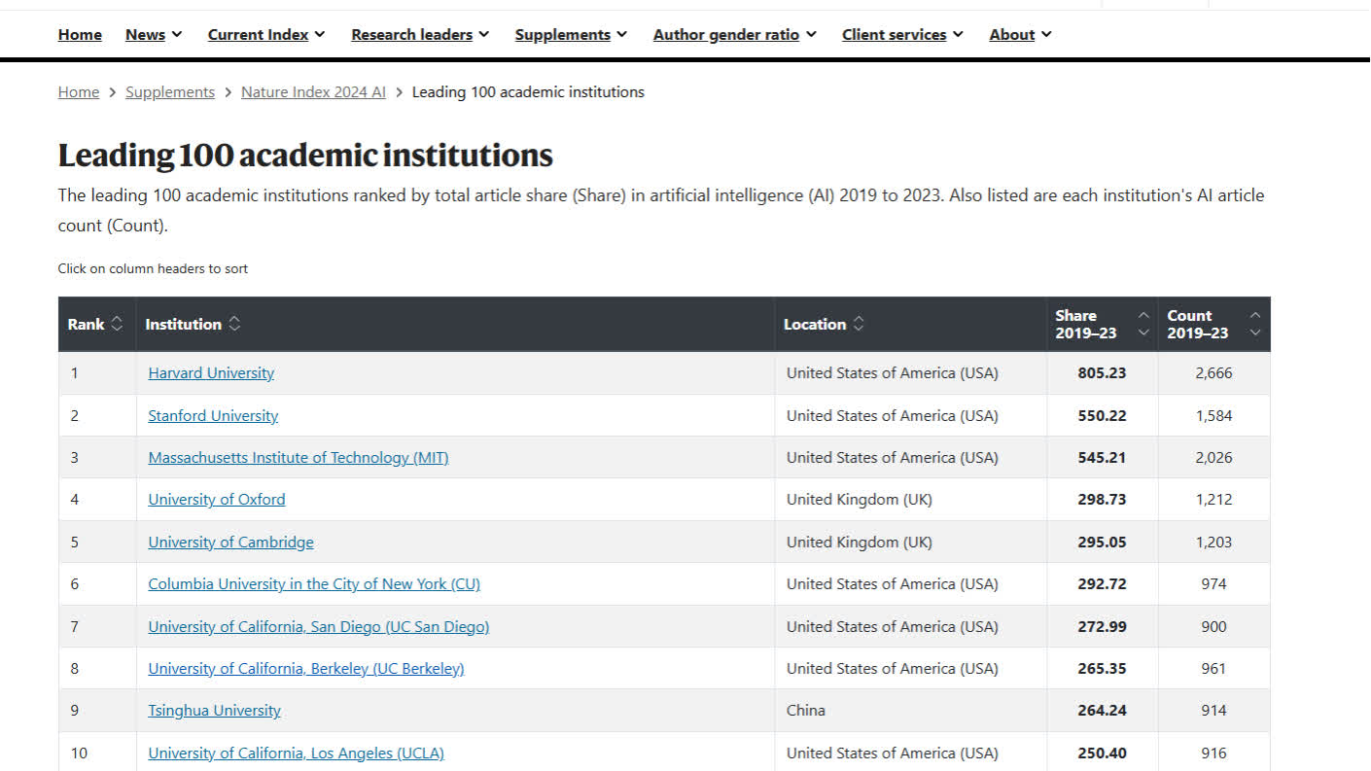This screenshot has height=771, width=1371.
Task: Click sort icon next to Location header
Action: [858, 325]
